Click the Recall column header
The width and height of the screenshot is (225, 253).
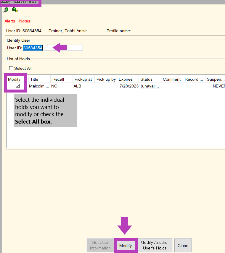coord(62,79)
